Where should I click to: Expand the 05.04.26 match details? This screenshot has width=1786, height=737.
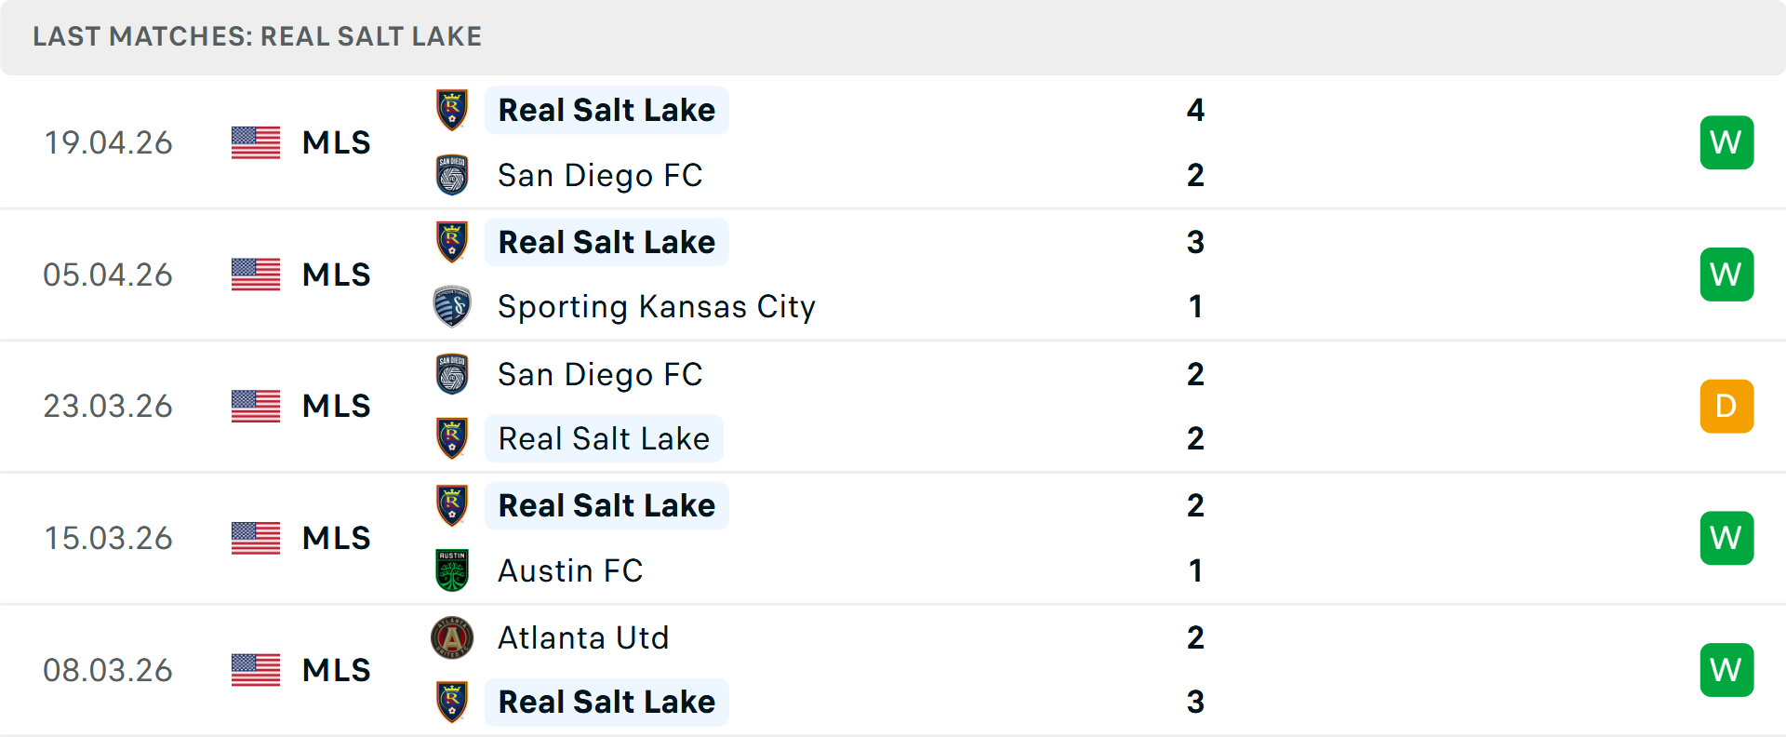pos(893,275)
